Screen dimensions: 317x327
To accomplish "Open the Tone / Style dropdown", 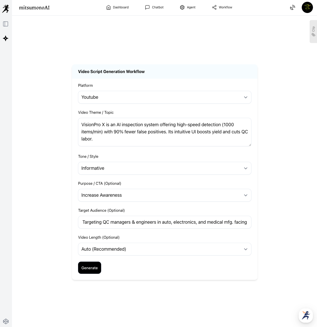I will (x=164, y=168).
